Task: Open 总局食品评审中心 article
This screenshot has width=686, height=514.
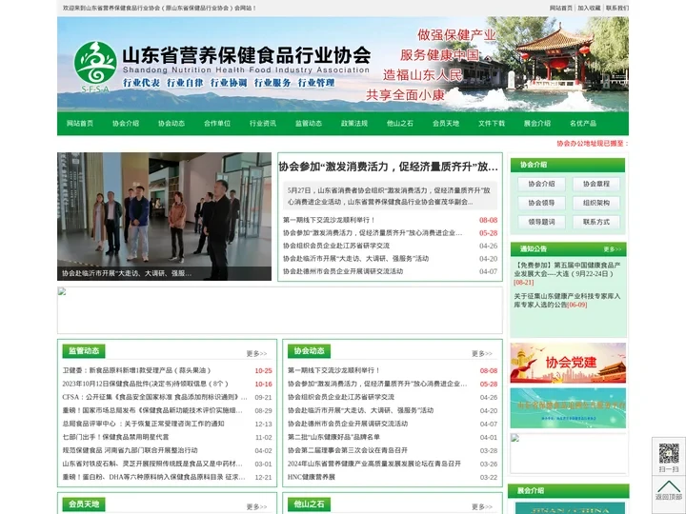Action: point(143,424)
